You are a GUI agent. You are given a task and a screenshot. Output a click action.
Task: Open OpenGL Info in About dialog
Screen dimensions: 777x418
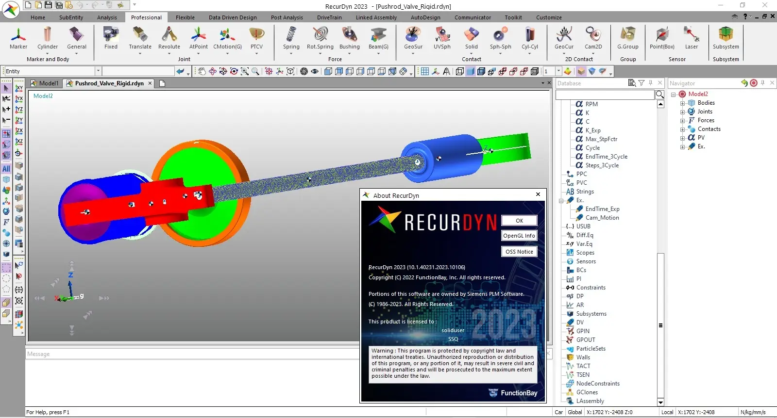(519, 236)
